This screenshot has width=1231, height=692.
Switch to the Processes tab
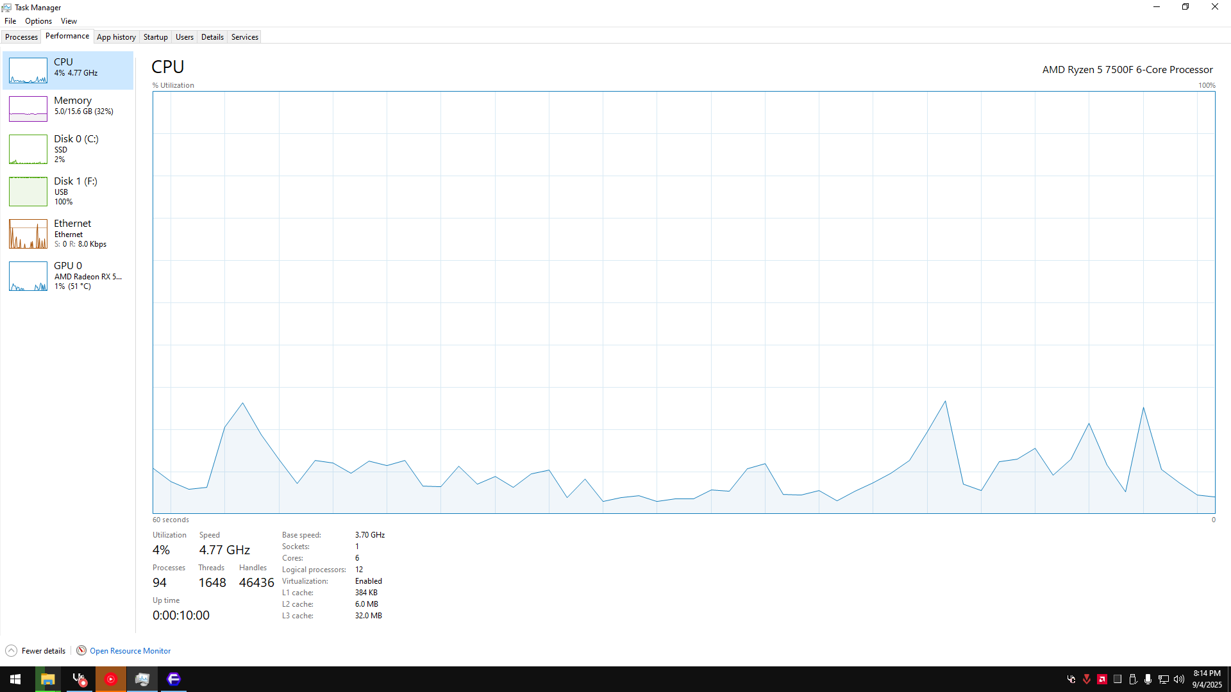[21, 37]
